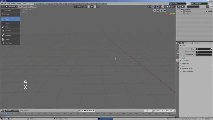Select the Move tool
The width and height of the screenshot is (213, 120).
[11, 19]
